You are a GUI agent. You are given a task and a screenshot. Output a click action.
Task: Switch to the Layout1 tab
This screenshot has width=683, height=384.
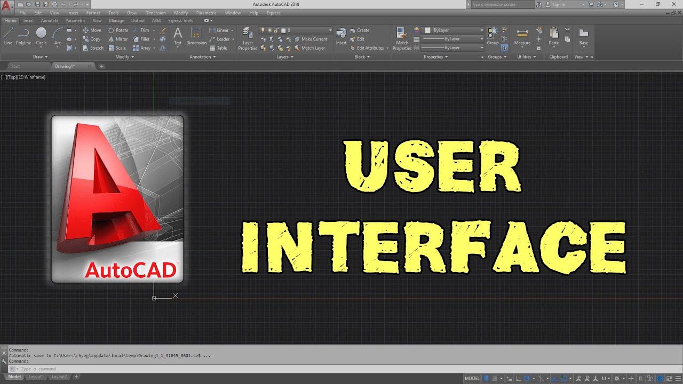click(36, 377)
